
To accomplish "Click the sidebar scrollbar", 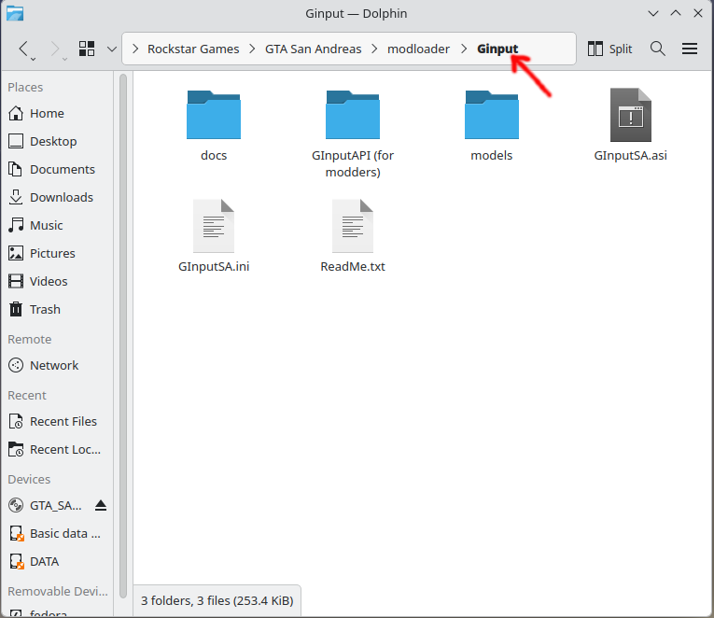I will tap(123, 336).
